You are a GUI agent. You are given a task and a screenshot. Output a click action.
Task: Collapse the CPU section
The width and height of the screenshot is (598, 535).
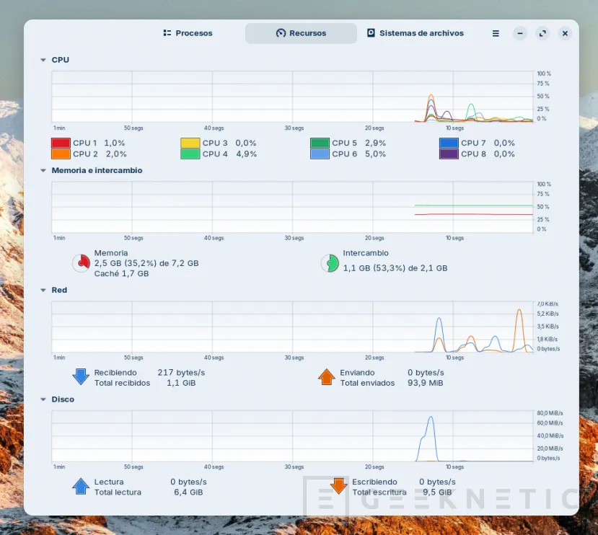45,60
